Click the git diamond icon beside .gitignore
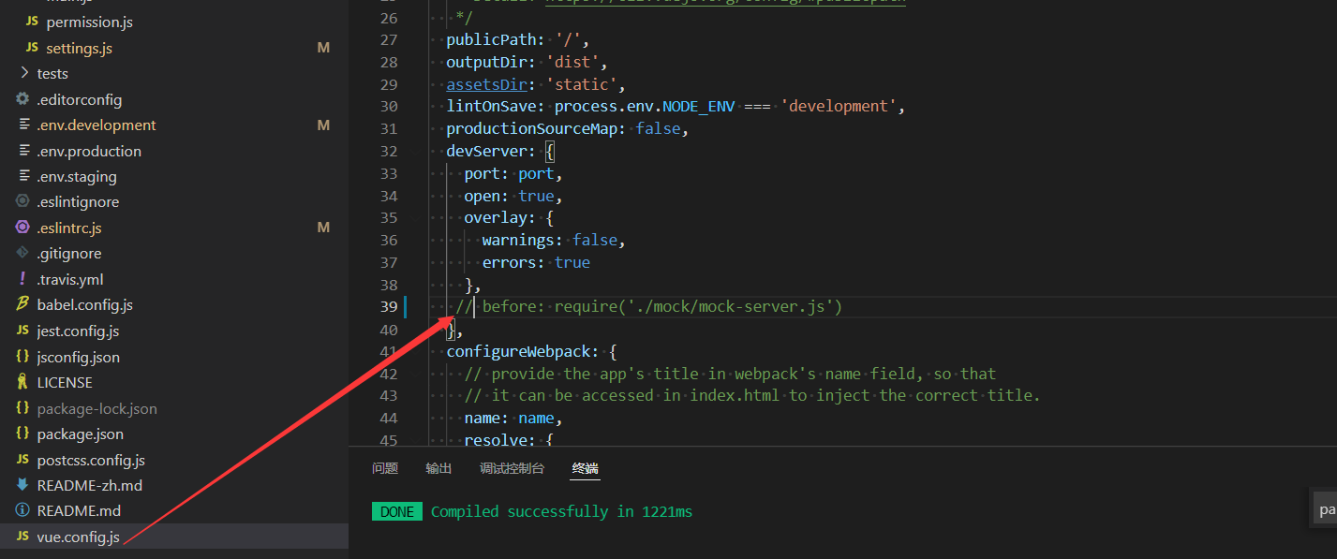 [22, 253]
